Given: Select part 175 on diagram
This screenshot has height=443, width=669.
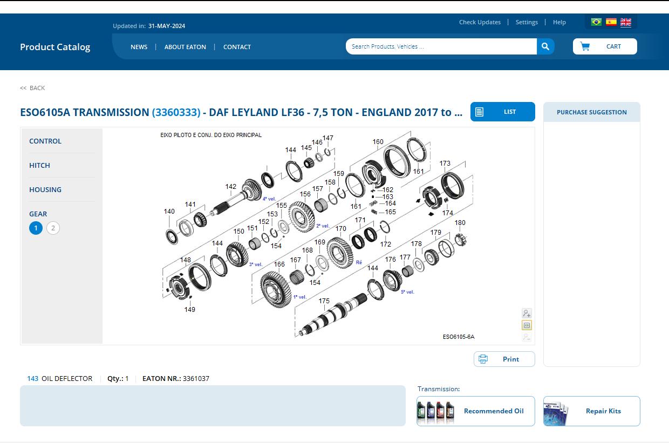Looking at the screenshot, I should coord(324,301).
